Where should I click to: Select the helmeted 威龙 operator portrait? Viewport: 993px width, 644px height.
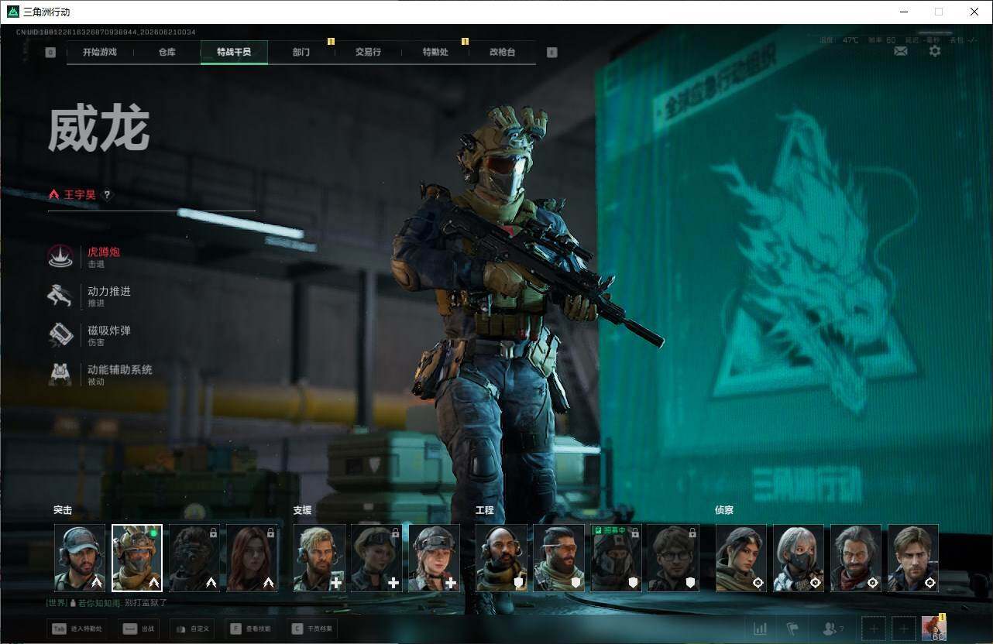coord(137,558)
